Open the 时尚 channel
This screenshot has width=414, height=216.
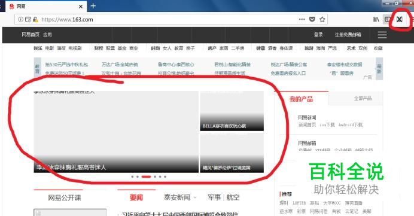(x=156, y=48)
